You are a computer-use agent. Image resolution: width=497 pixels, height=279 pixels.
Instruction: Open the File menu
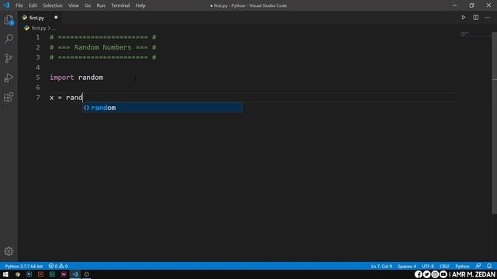pyautogui.click(x=19, y=5)
